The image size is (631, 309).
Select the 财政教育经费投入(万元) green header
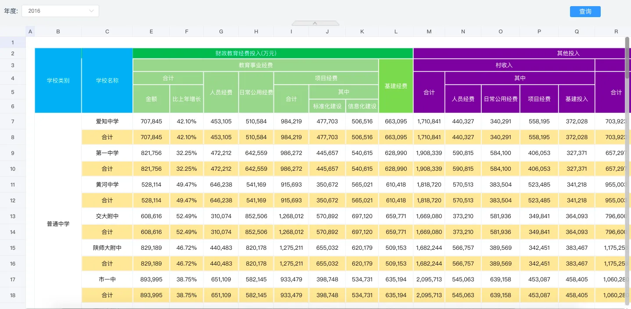click(246, 53)
